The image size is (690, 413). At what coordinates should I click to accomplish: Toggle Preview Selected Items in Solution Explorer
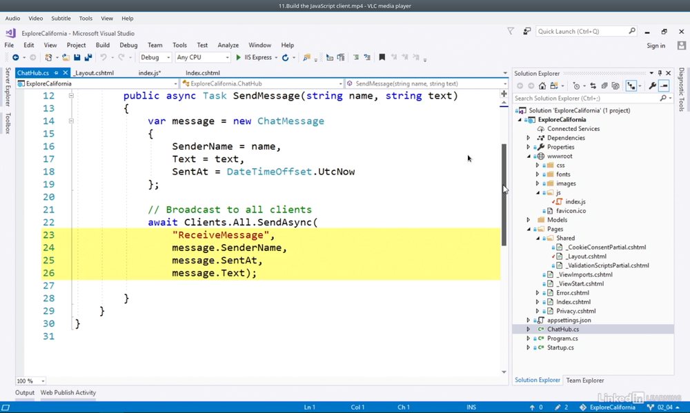coord(664,86)
